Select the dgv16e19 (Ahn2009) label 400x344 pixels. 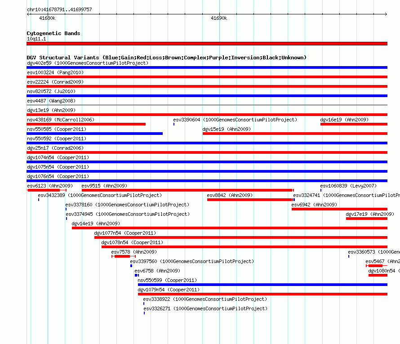344,120
